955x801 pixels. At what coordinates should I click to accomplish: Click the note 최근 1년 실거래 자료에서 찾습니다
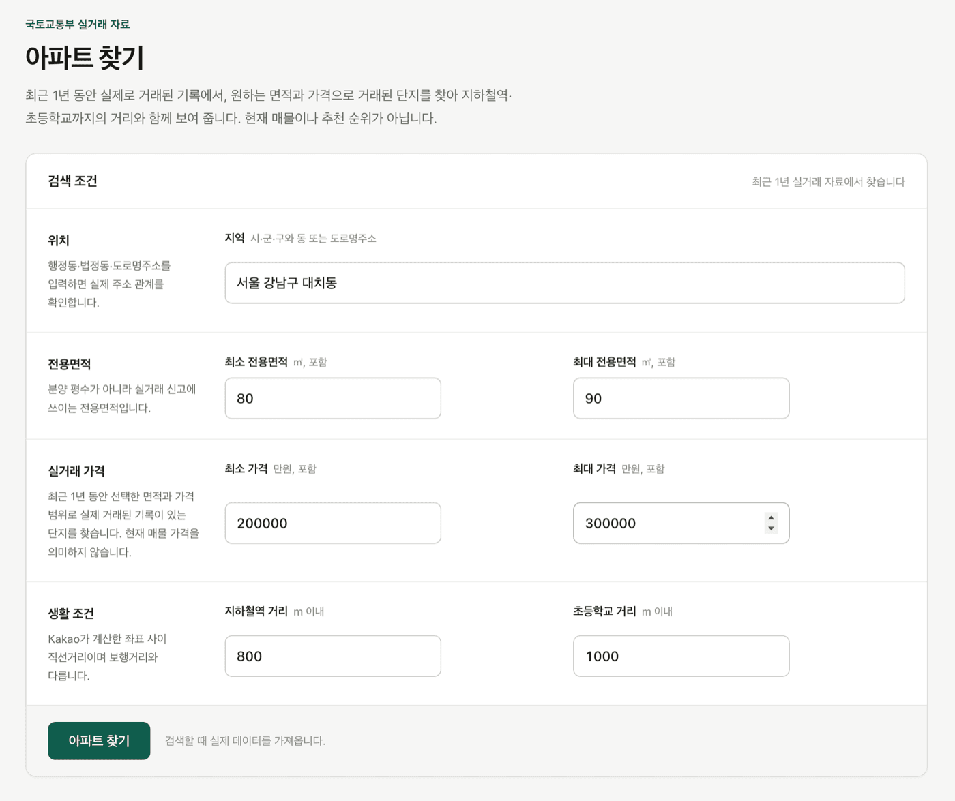[829, 181]
